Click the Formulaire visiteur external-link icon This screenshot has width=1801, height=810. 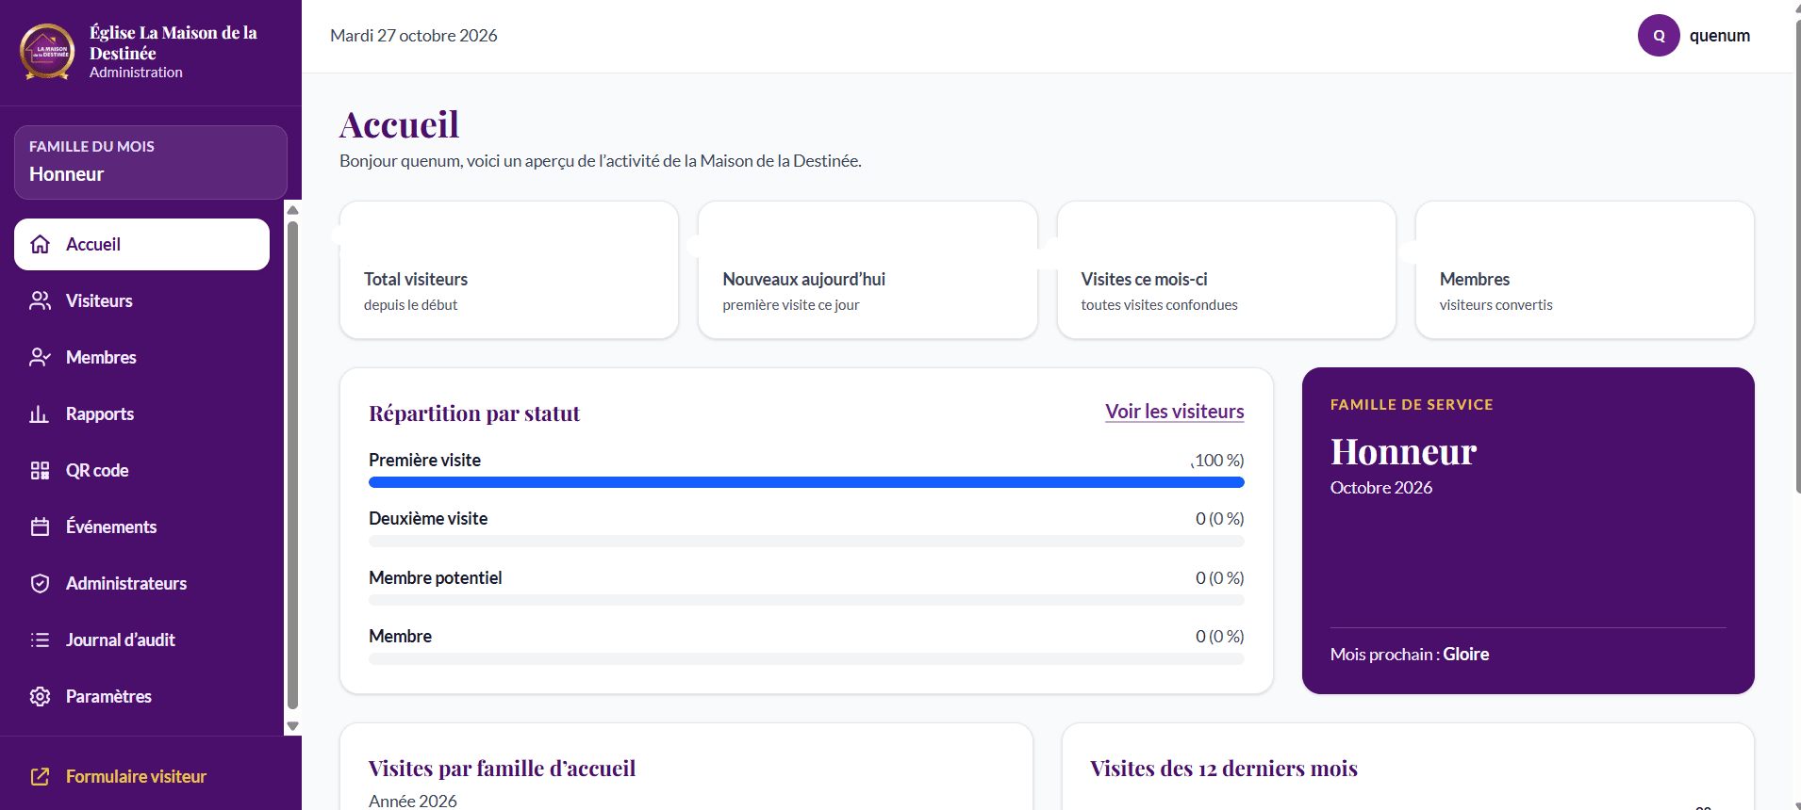coord(40,777)
